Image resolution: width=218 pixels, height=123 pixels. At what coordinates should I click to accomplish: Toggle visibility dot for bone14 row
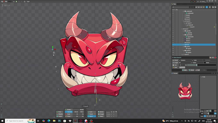click(173, 45)
